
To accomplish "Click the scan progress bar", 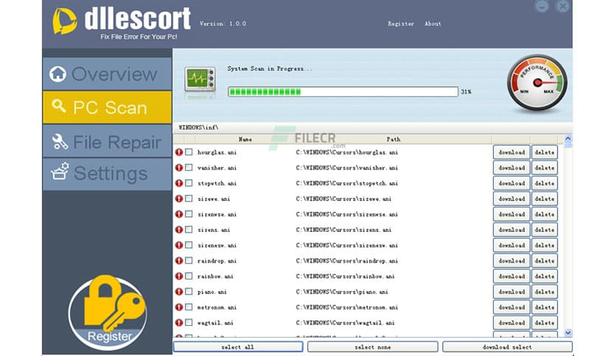I will tap(343, 92).
